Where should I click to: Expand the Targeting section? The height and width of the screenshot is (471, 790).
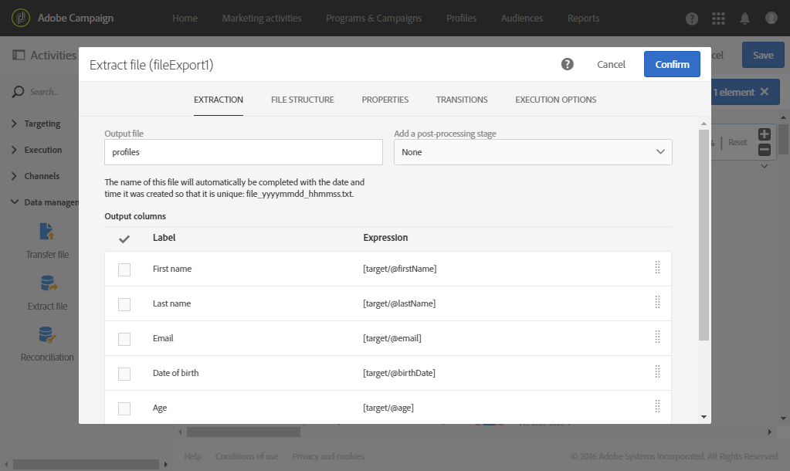tap(42, 124)
